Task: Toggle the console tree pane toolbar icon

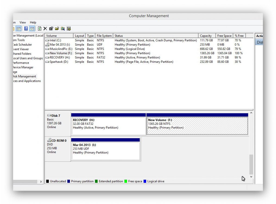Action: click(19, 29)
